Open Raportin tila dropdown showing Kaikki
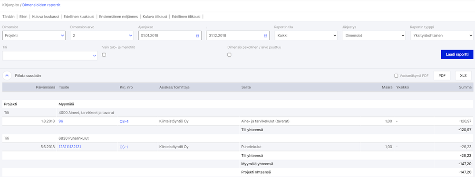475x177 pixels. (306, 35)
